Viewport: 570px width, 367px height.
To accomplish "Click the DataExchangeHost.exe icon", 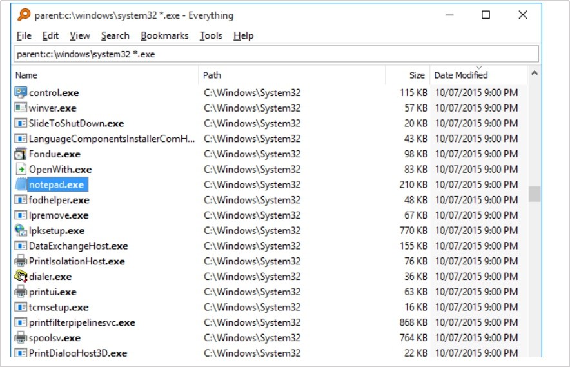I will pos(21,246).
